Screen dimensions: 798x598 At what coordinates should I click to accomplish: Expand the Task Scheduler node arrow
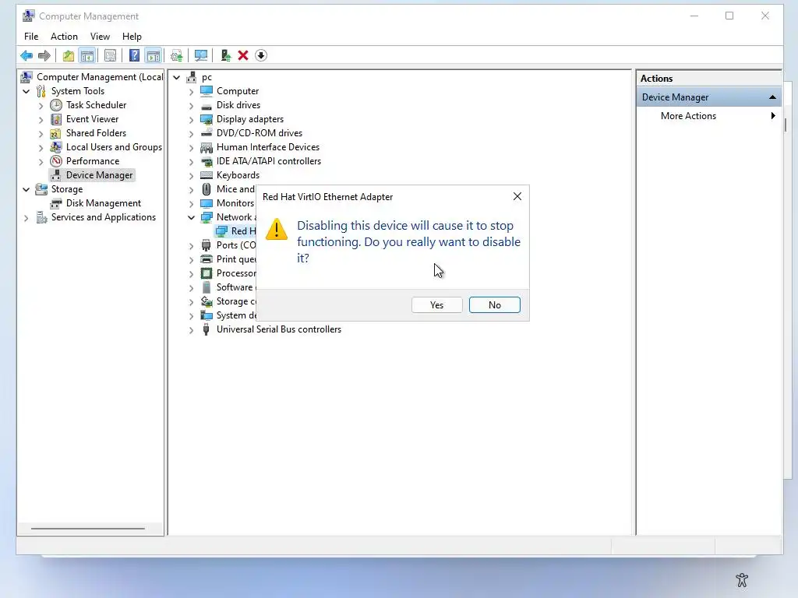pos(41,106)
